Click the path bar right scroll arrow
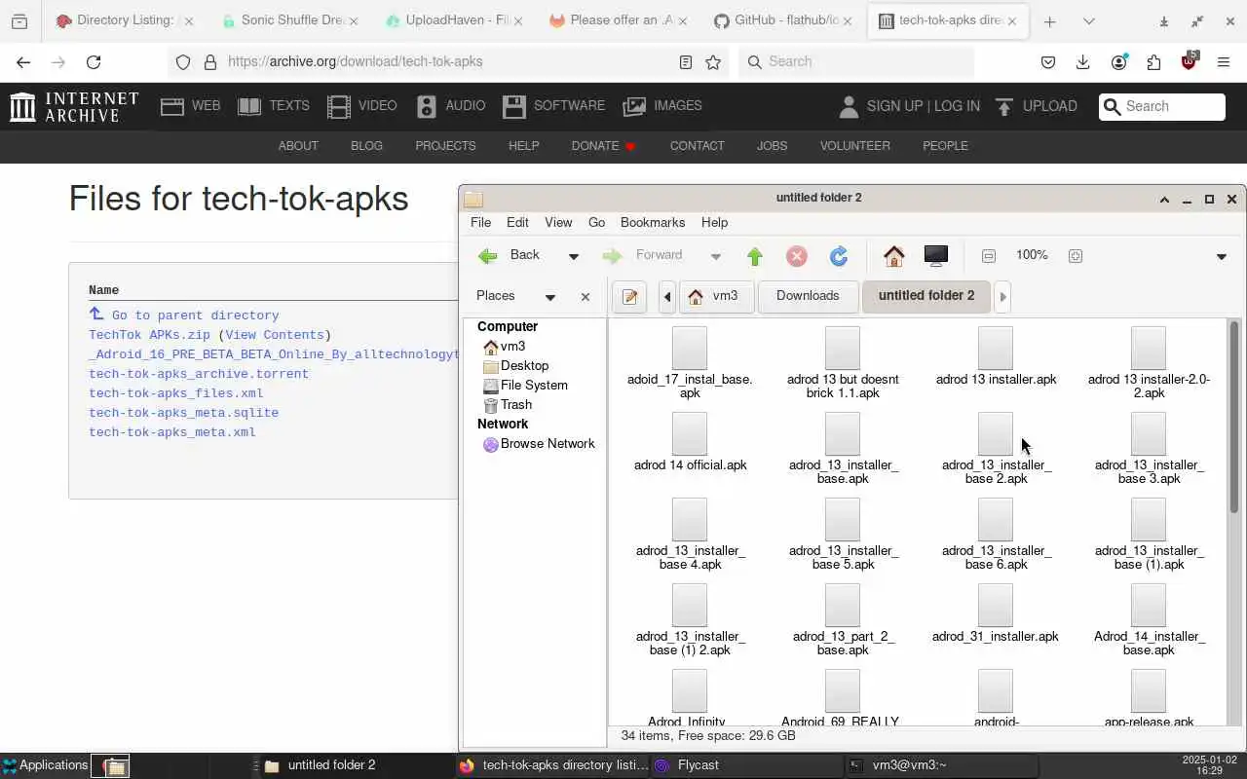Viewport: 1247px width, 779px height. click(x=1002, y=297)
